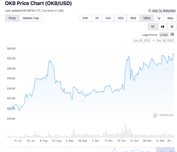Click the 22. Aug date label
177x152 pixels.
(x=57, y=141)
